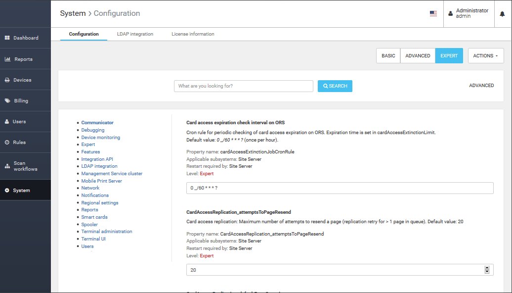Screen dimensions: 512x293
Task: Open Billing tag icon in sidebar
Action: (7, 101)
